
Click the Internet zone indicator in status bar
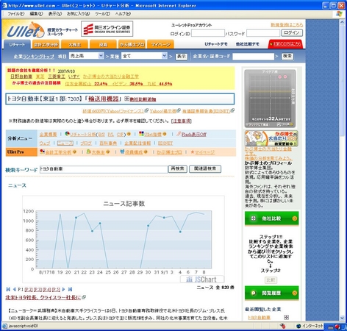pyautogui.click(x=310, y=326)
